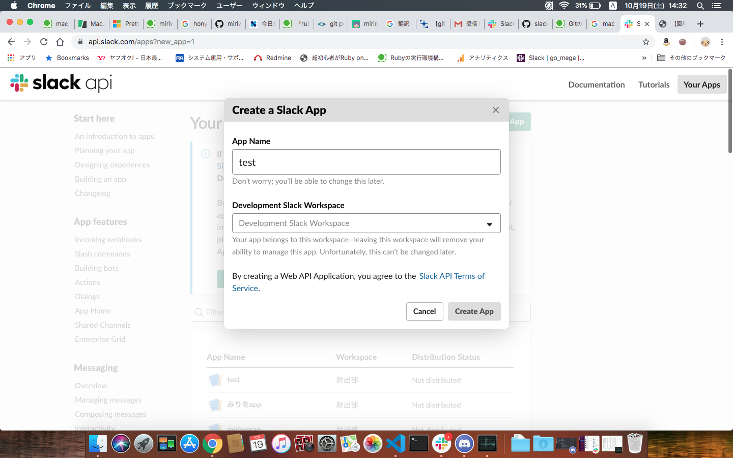733x458 pixels.
Task: Reload the current page
Action: 44,42
